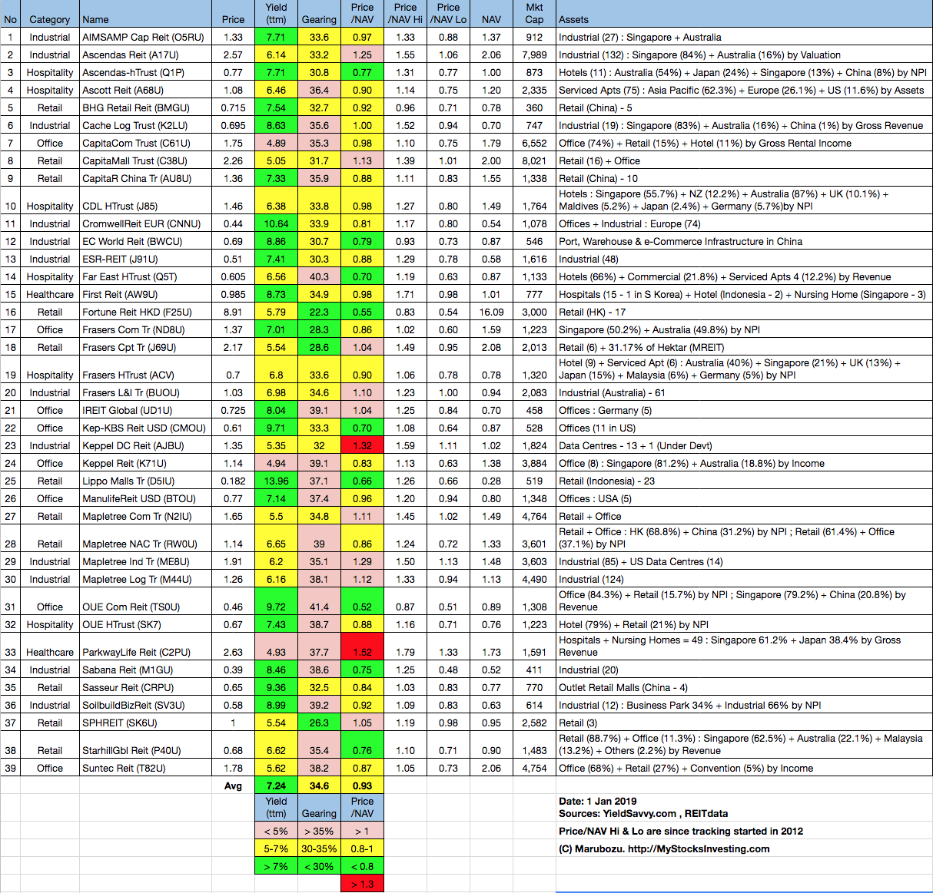
Task: Select ParkwayLife Reit (C2PU) cell
Action: coord(145,647)
